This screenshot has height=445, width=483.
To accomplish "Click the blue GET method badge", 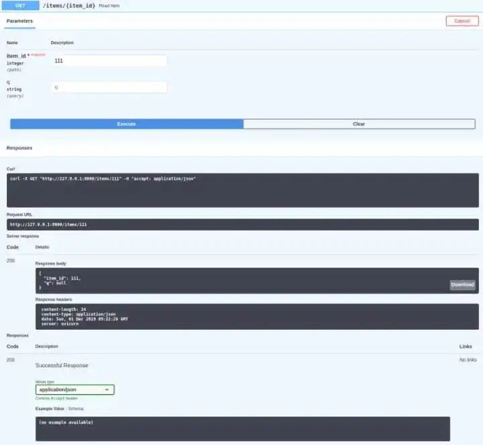I will pos(20,5).
